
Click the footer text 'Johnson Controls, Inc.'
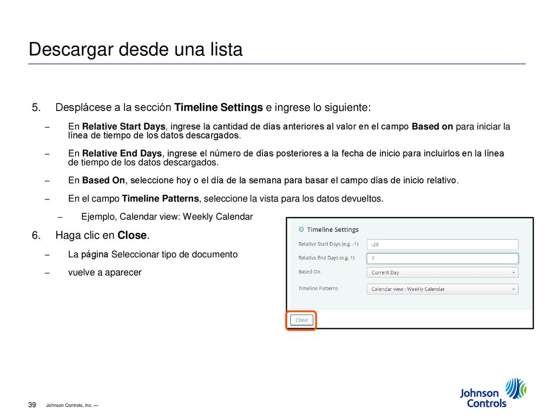(69, 405)
